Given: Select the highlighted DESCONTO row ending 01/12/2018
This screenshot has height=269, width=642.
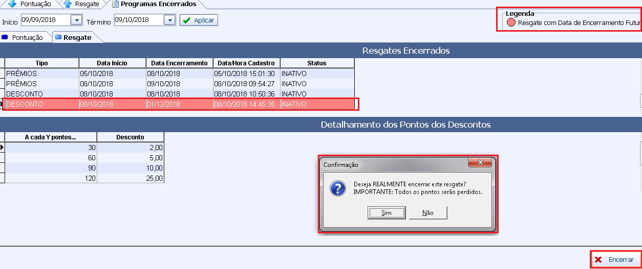Looking at the screenshot, I should point(179,104).
